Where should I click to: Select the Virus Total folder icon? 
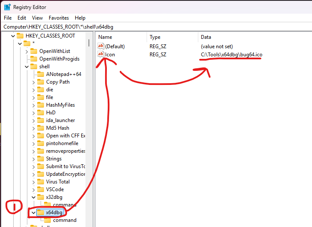click(41, 182)
